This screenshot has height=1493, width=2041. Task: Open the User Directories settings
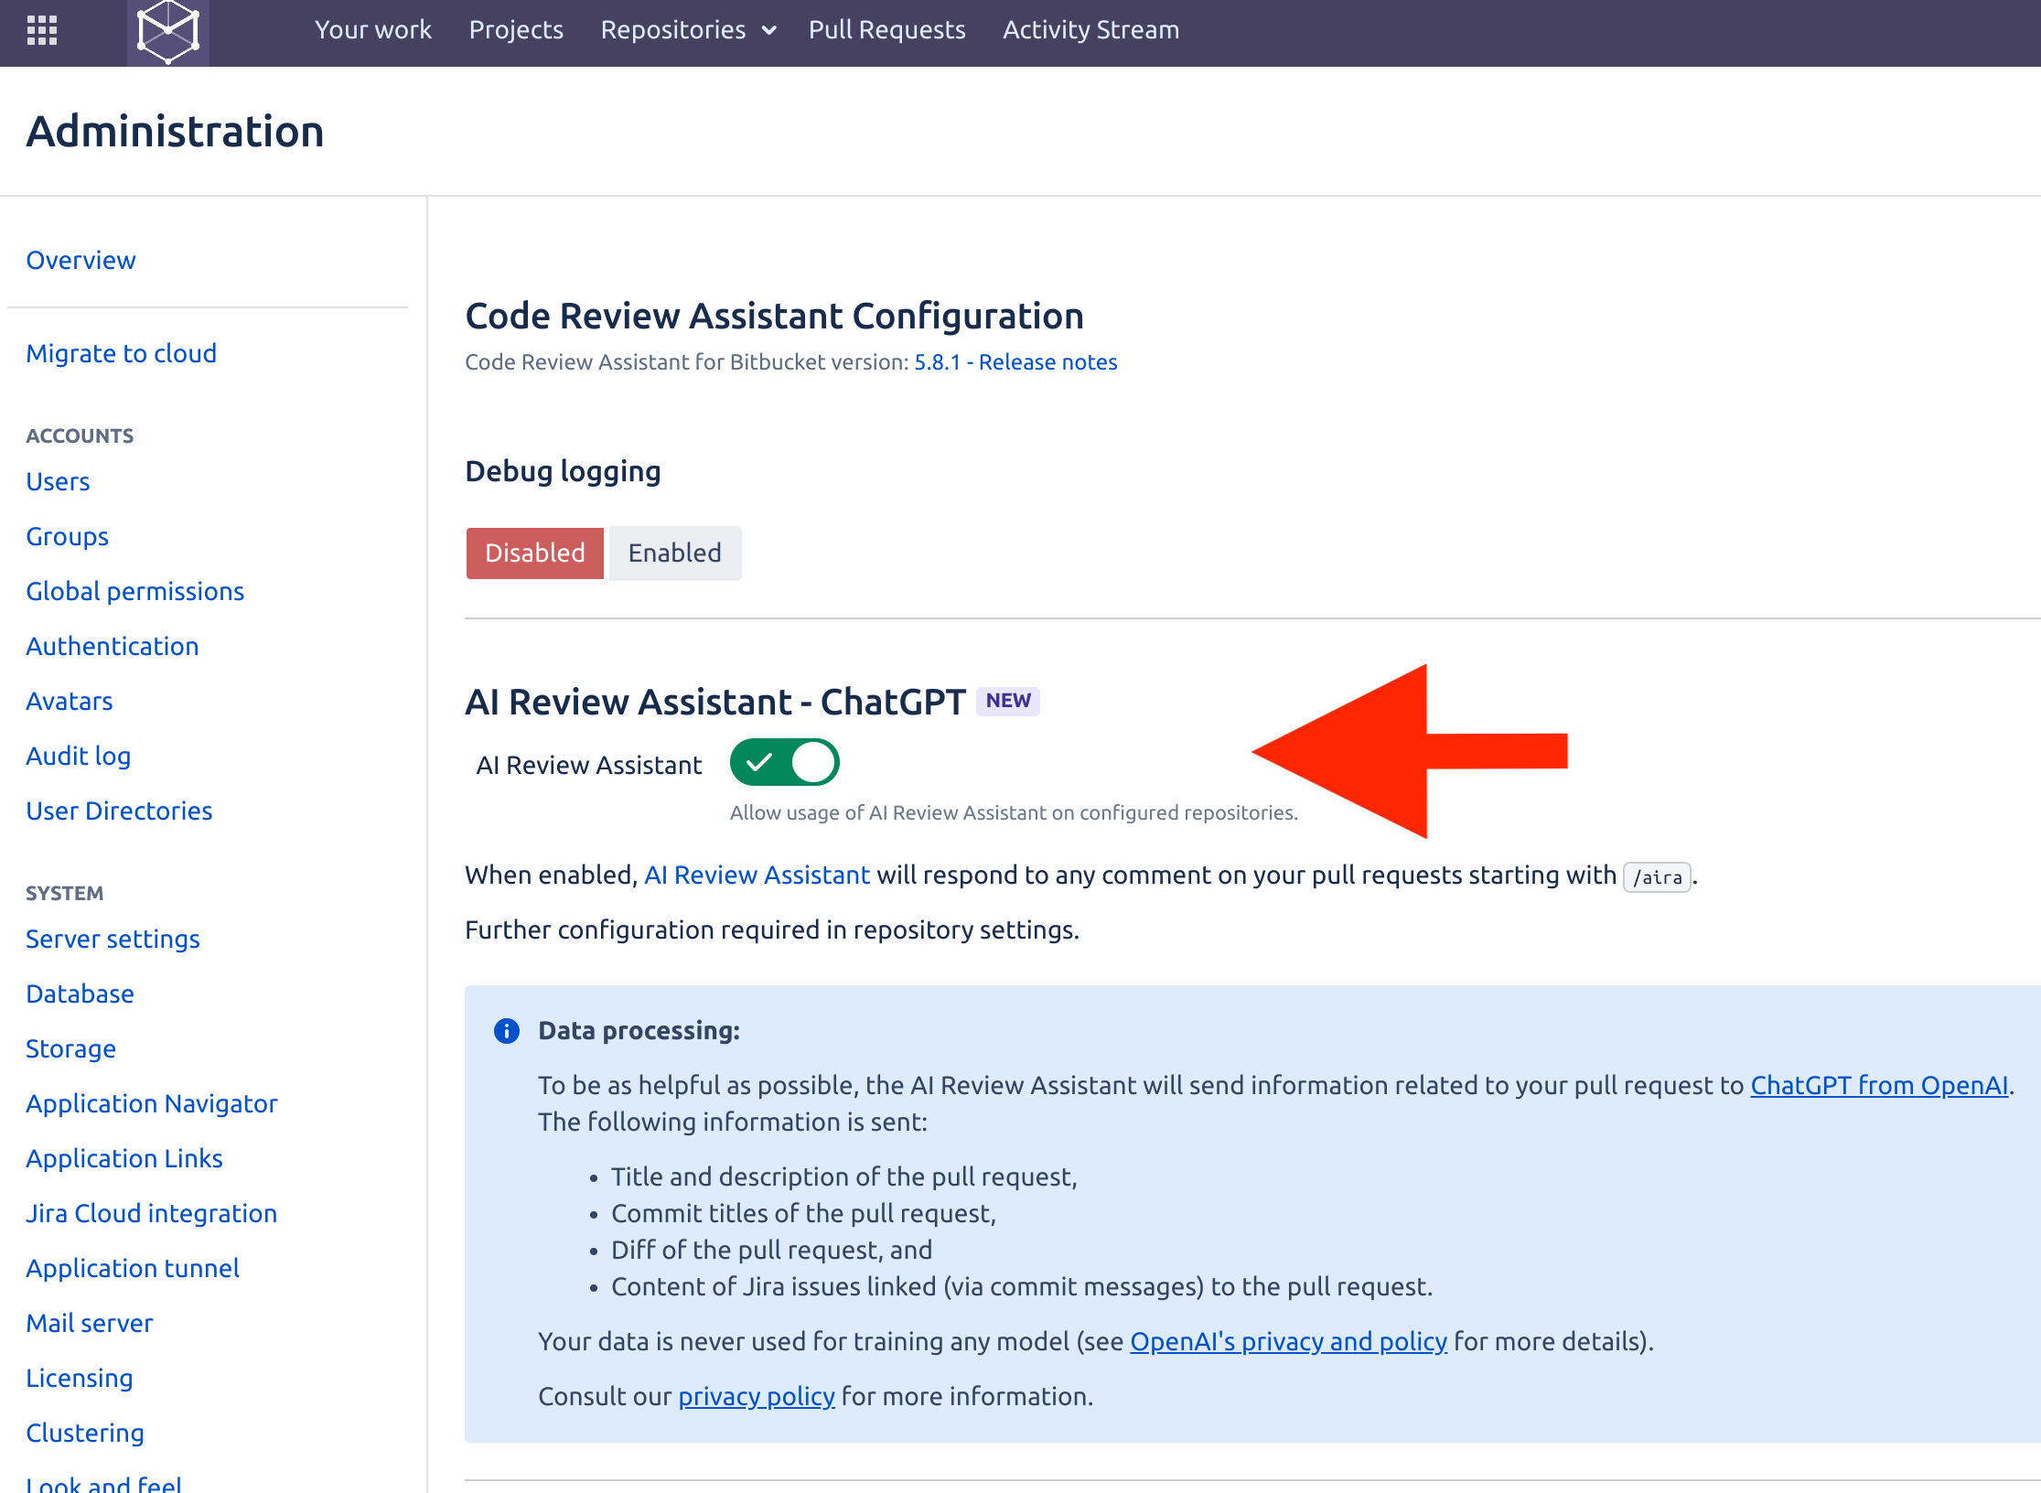coord(119,811)
